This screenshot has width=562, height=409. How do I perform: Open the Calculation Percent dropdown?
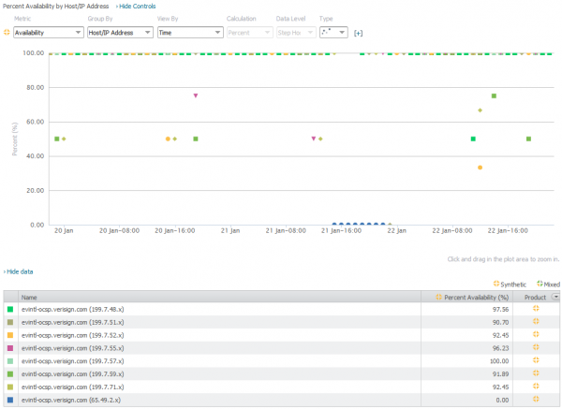click(249, 33)
